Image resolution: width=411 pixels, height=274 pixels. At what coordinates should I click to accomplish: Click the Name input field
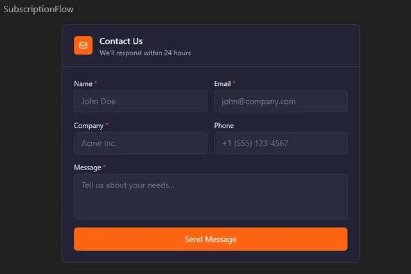(141, 101)
